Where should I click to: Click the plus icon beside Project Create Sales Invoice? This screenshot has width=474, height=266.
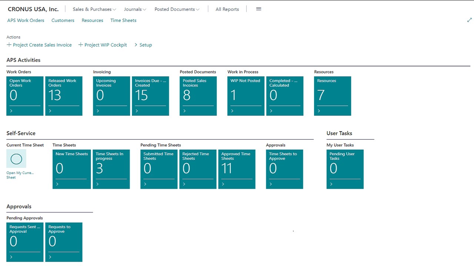point(9,45)
